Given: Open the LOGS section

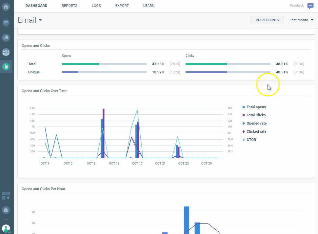Looking at the screenshot, I should pos(96,6).
